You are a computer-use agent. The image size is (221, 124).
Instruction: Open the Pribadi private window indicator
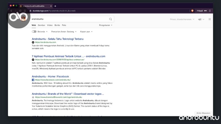202,11
